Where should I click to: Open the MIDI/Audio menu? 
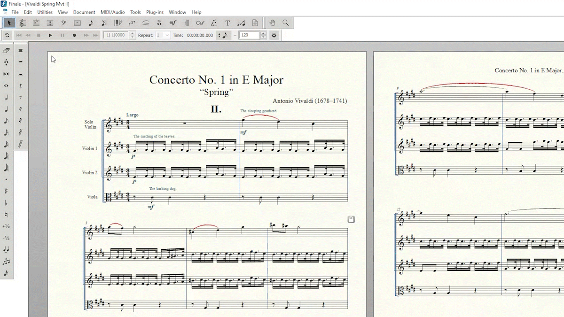112,12
